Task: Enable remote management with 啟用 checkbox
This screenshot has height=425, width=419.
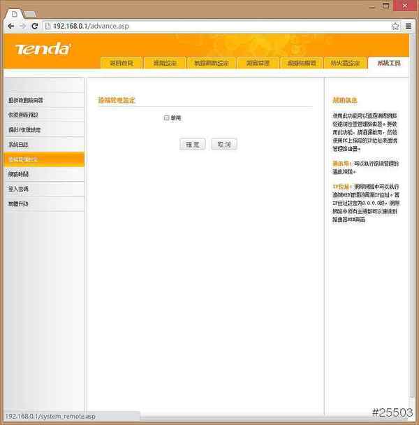Action: click(167, 117)
